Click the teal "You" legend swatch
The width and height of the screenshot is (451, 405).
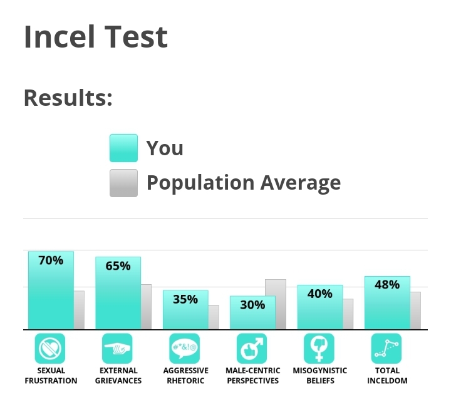point(123,148)
